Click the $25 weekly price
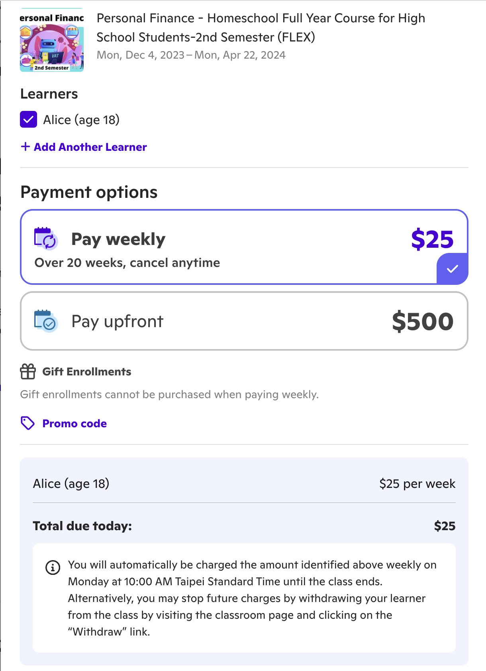 point(432,239)
